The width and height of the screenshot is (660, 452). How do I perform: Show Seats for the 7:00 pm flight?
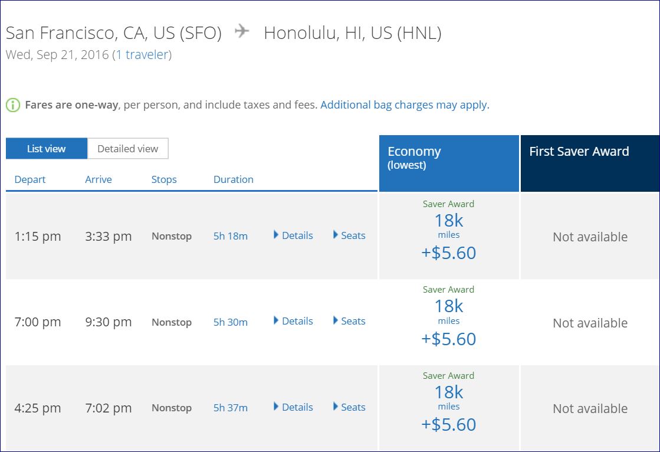[349, 321]
